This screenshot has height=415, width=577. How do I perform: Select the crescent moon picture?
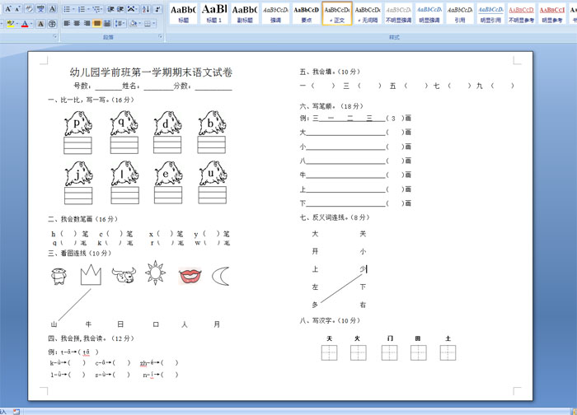221,276
